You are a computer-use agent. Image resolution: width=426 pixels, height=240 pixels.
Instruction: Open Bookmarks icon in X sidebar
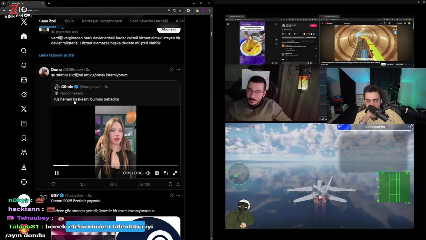click(24, 138)
